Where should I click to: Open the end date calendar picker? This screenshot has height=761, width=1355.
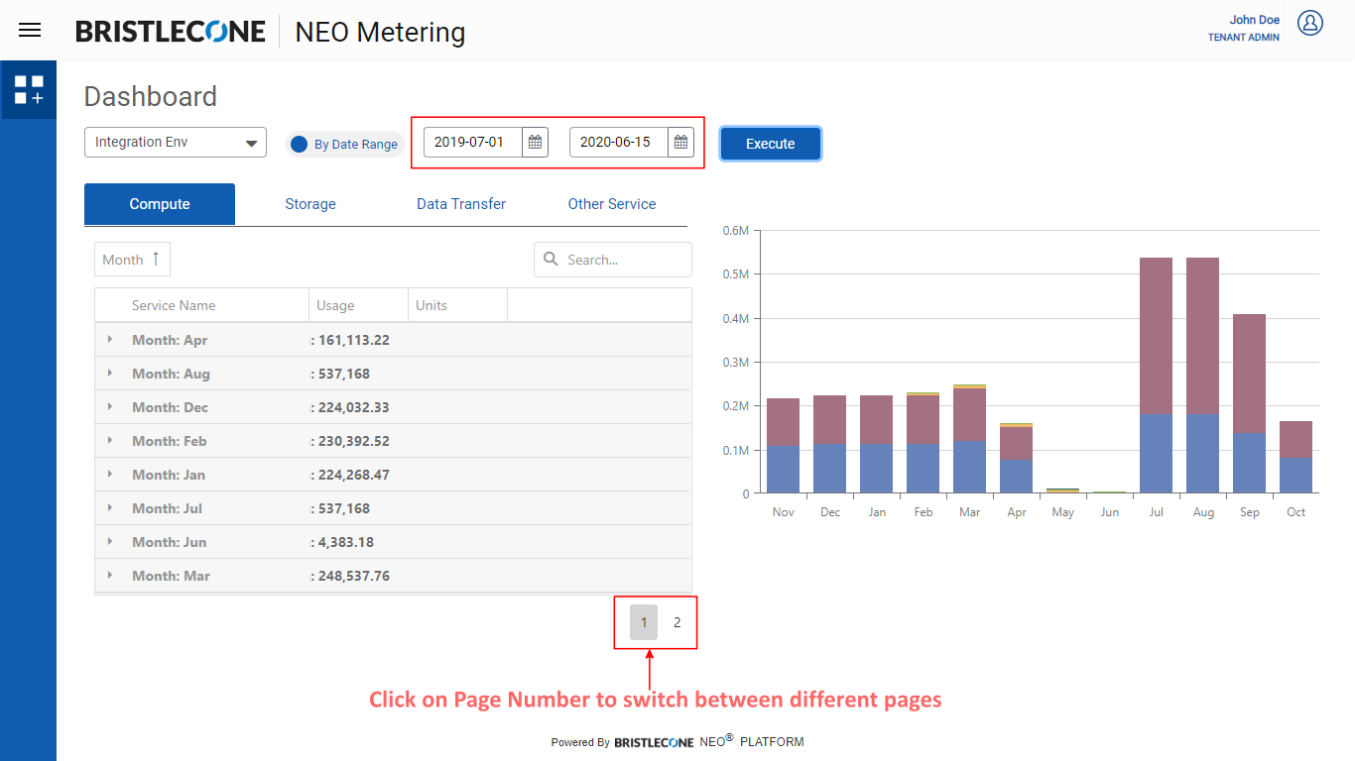(680, 143)
